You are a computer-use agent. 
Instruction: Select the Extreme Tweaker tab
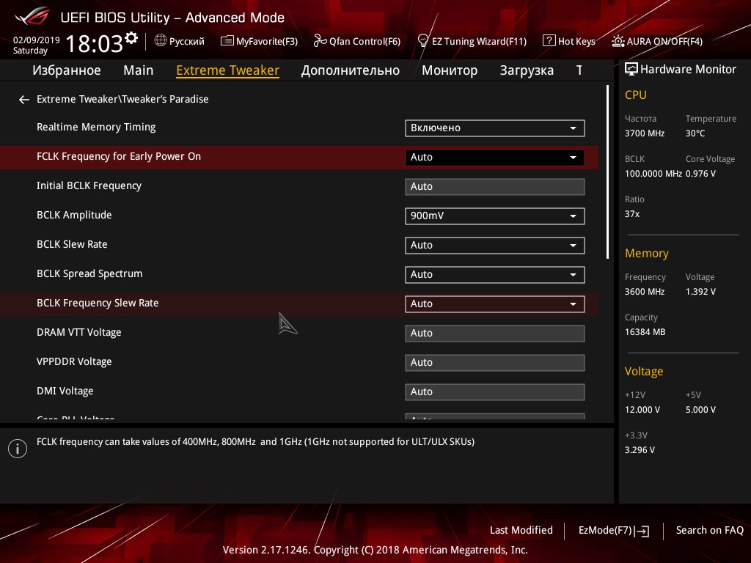[x=227, y=70]
